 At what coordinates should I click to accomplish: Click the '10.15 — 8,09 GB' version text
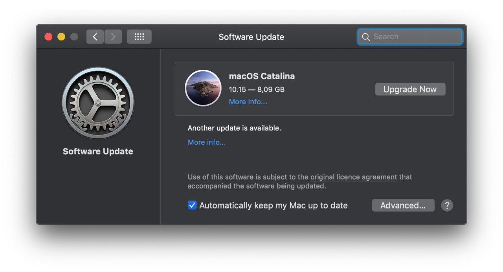point(257,89)
